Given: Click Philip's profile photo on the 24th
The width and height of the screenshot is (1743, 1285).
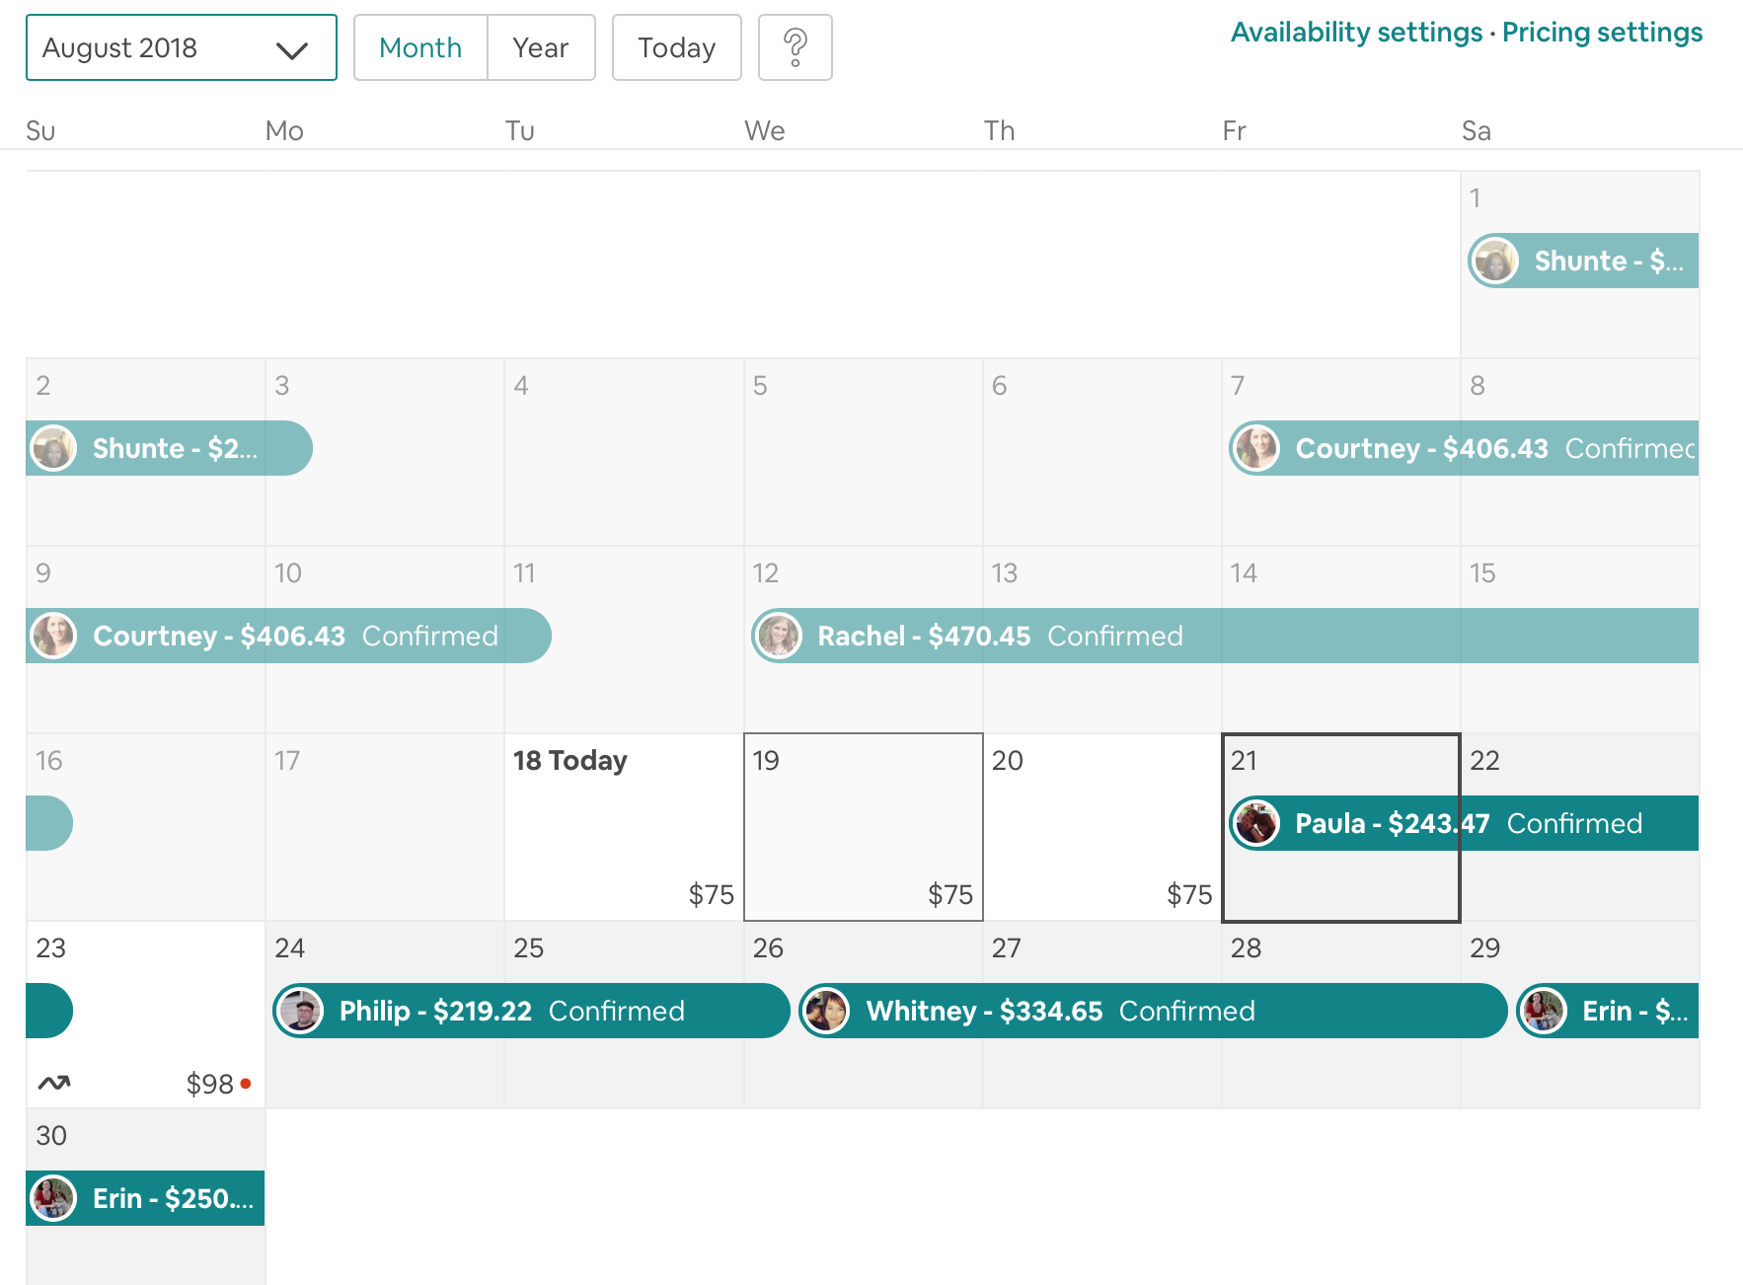Looking at the screenshot, I should (x=301, y=1011).
